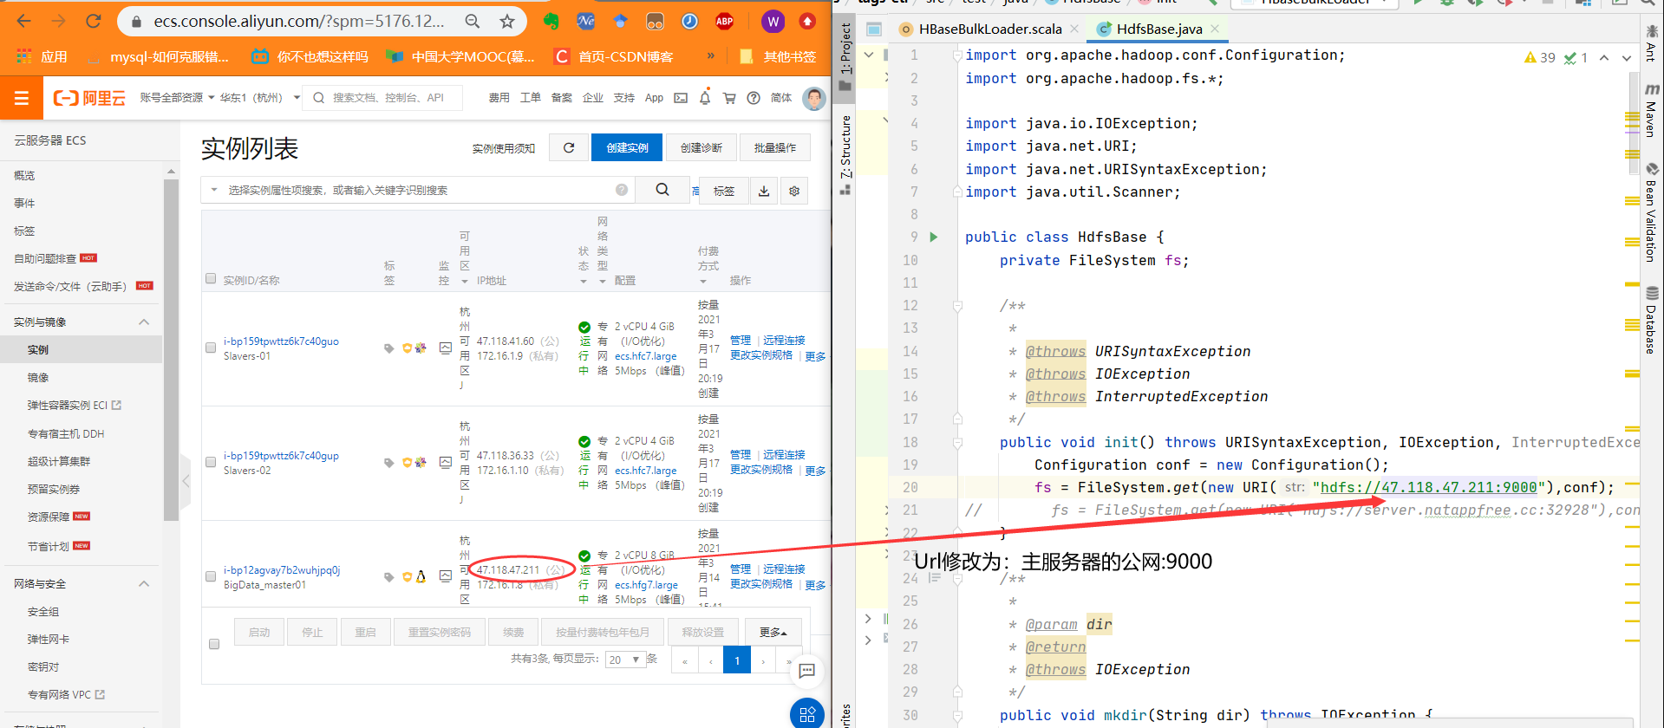The height and width of the screenshot is (728, 1664).
Task: Open Structure tool window tab
Action: click(x=845, y=154)
